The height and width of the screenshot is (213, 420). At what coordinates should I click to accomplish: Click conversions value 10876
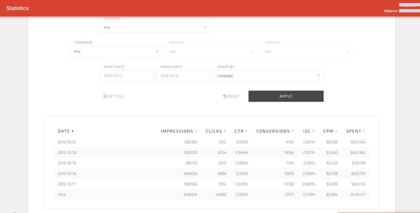[289, 174]
